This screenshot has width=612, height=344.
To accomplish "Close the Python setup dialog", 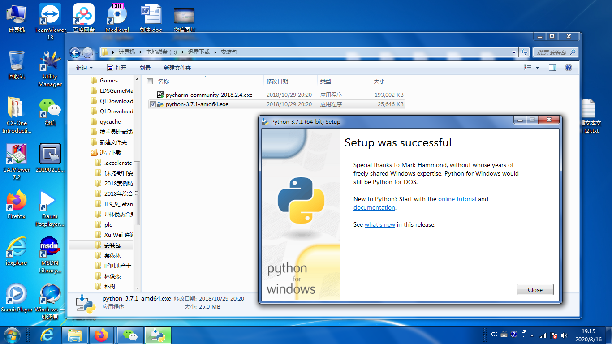I will pos(535,290).
